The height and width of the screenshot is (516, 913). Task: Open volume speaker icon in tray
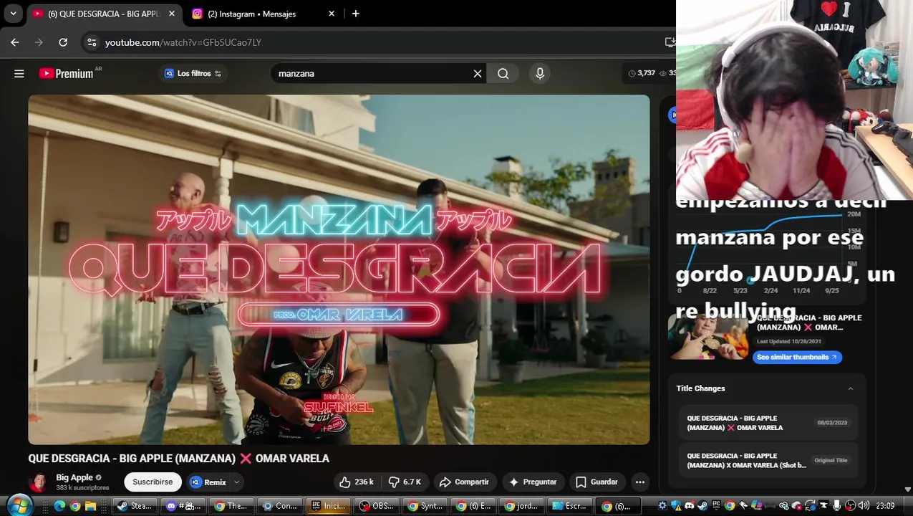(x=864, y=505)
